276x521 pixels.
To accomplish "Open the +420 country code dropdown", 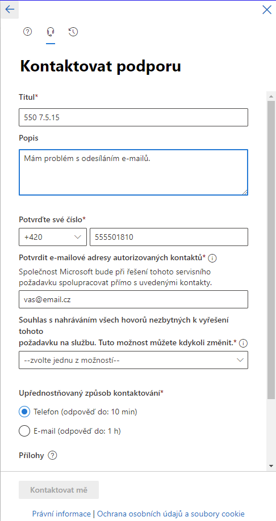I will [x=53, y=237].
